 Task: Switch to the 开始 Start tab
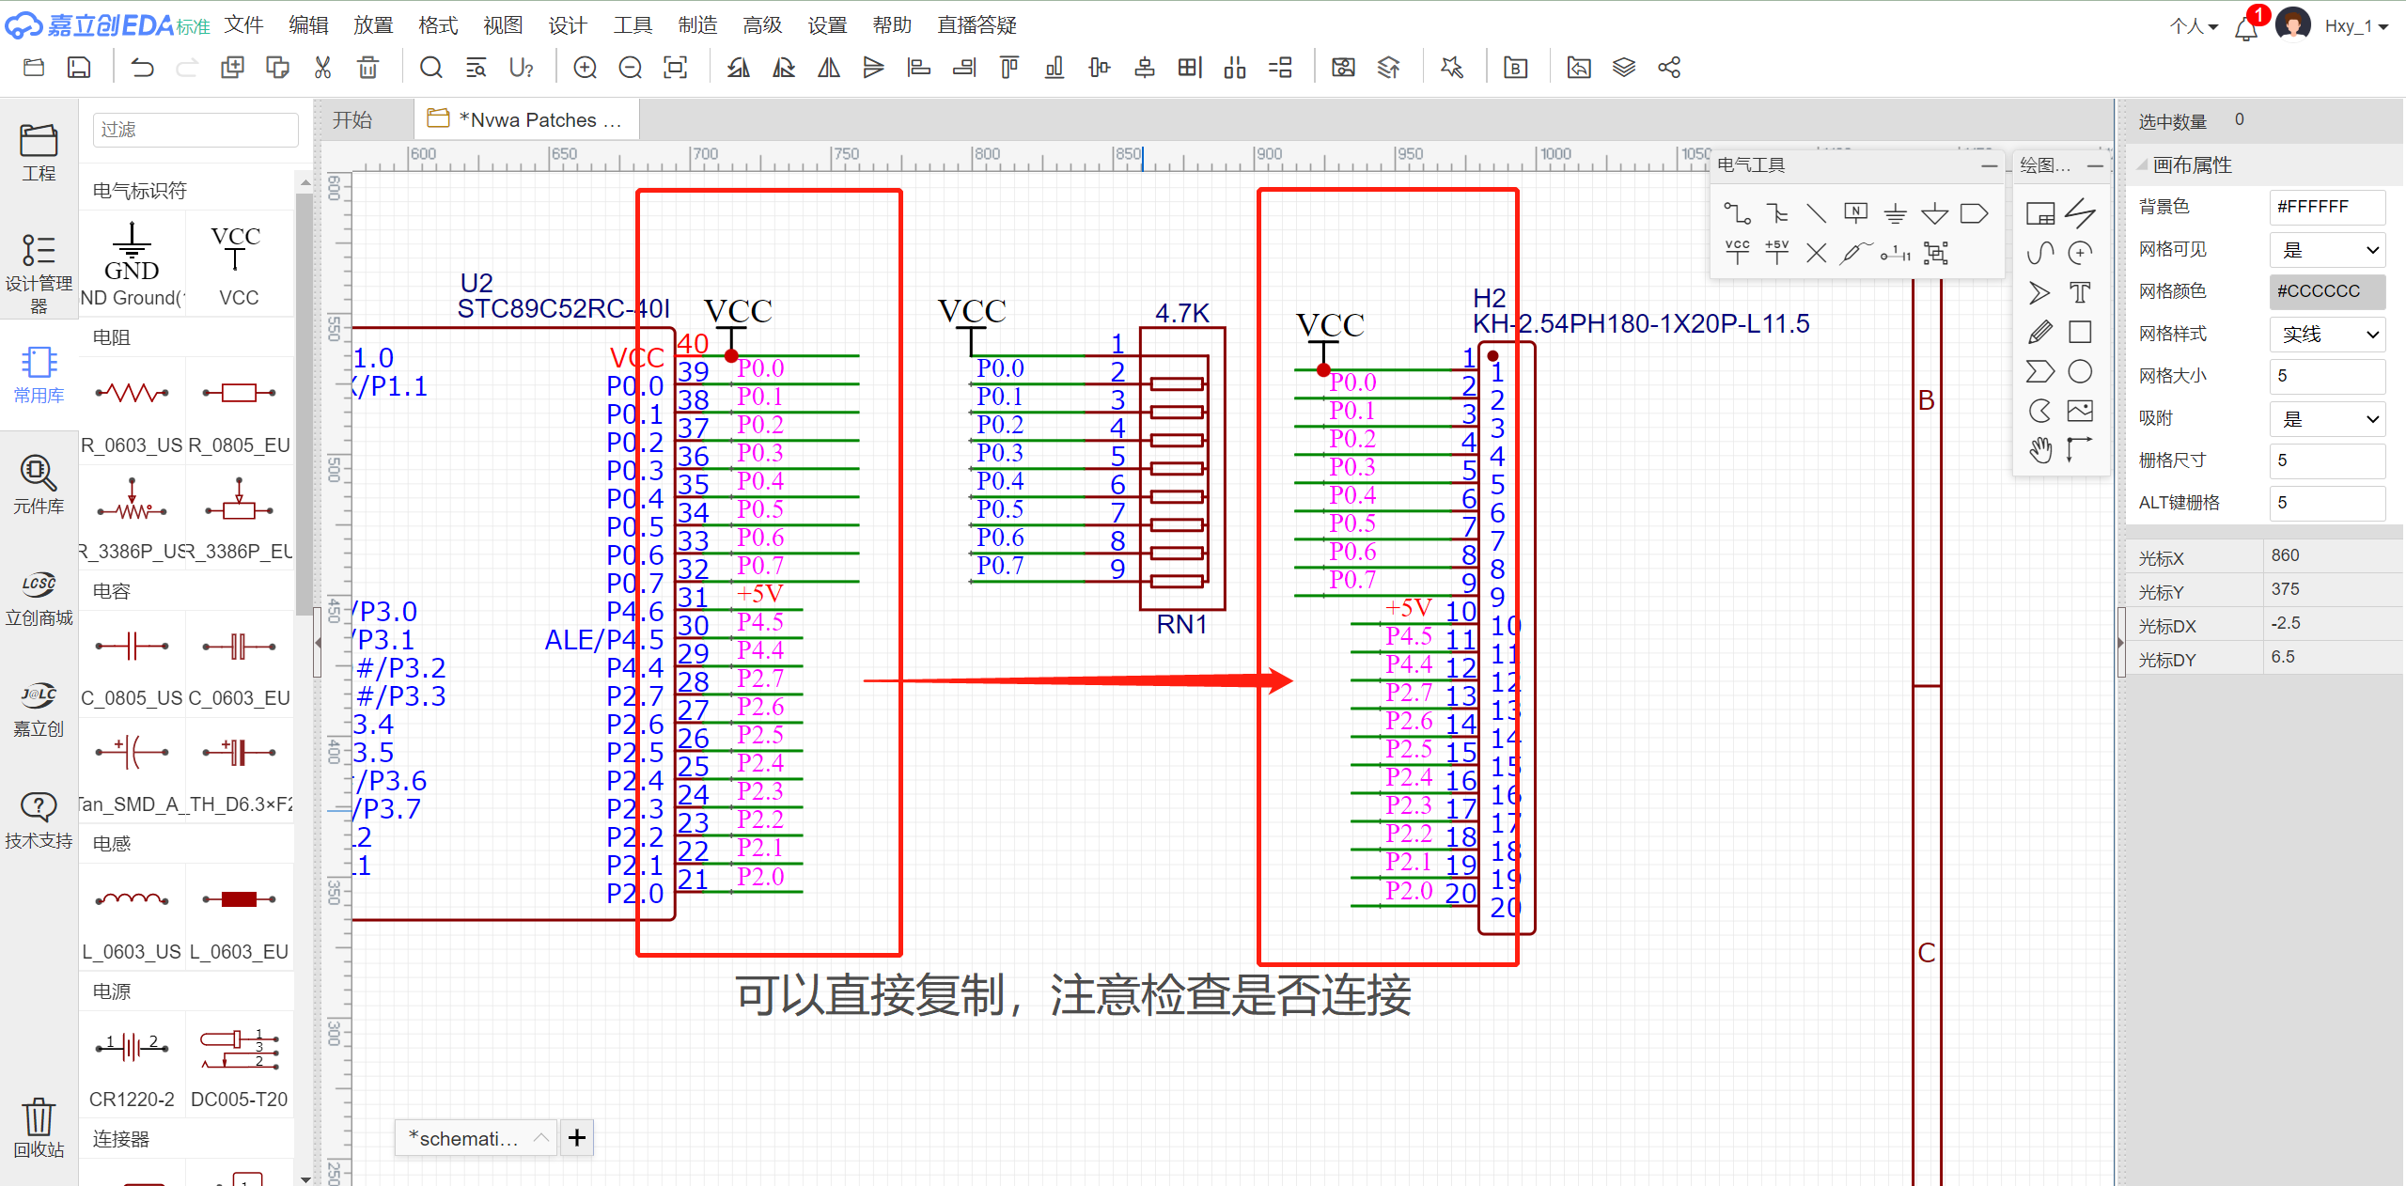[x=352, y=120]
